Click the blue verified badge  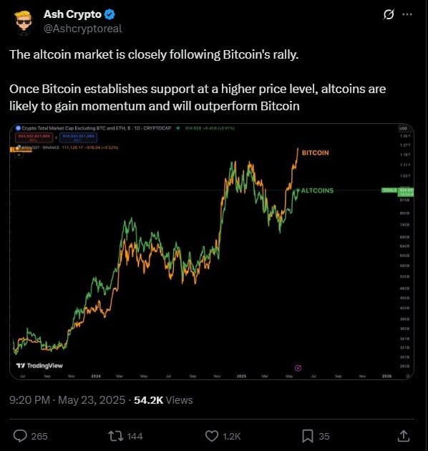pos(110,14)
